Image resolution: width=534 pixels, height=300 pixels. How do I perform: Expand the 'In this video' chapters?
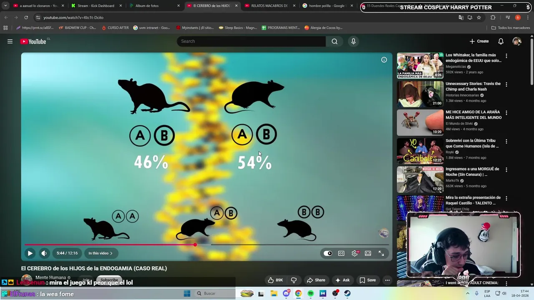coord(100,253)
